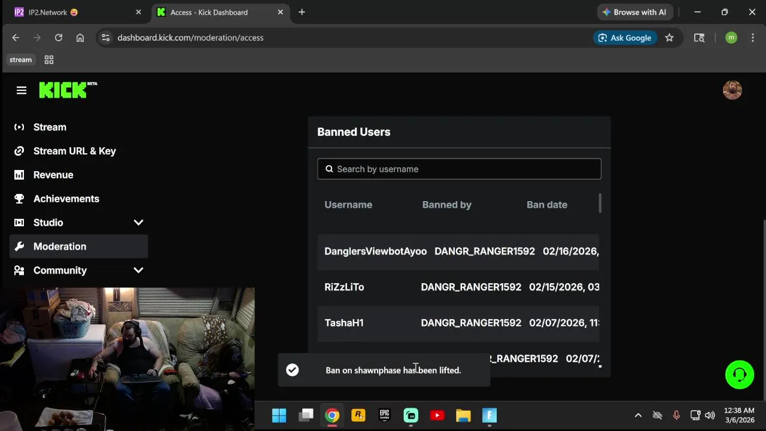Launch Rockstar Games Launcher from taskbar
Screen dimensions: 766x431
(358, 415)
